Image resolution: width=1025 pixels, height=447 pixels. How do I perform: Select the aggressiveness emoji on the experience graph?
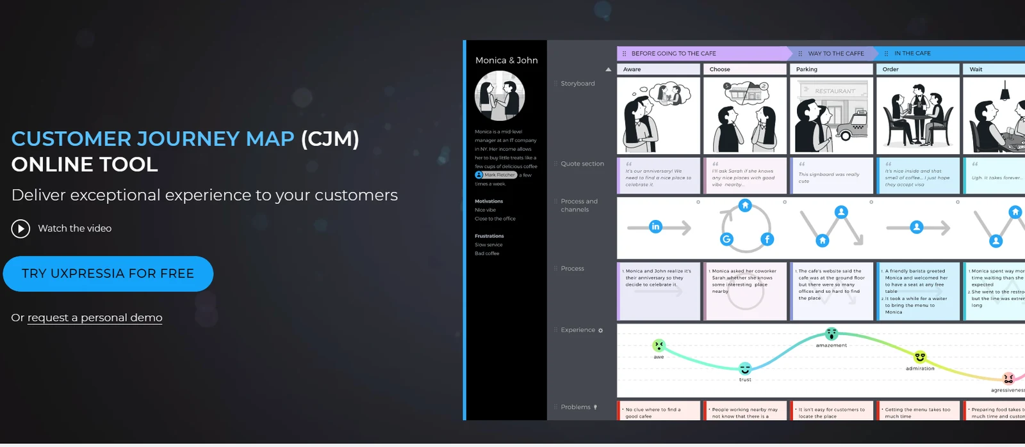1008,379
